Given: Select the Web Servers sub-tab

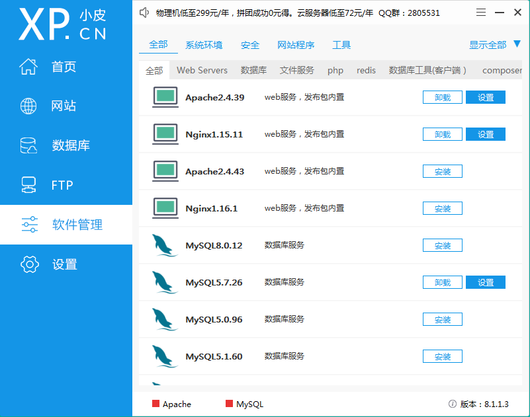Looking at the screenshot, I should [202, 70].
